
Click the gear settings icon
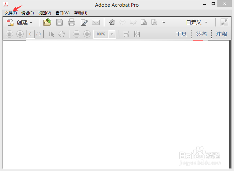coord(112,22)
